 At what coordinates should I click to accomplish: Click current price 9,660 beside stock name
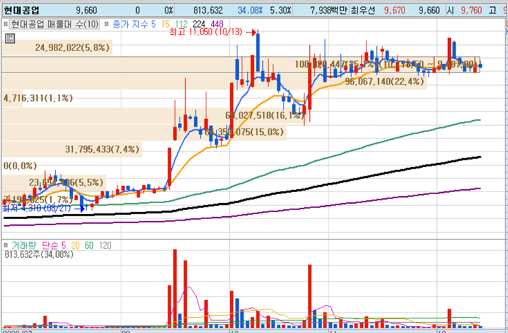coord(86,10)
